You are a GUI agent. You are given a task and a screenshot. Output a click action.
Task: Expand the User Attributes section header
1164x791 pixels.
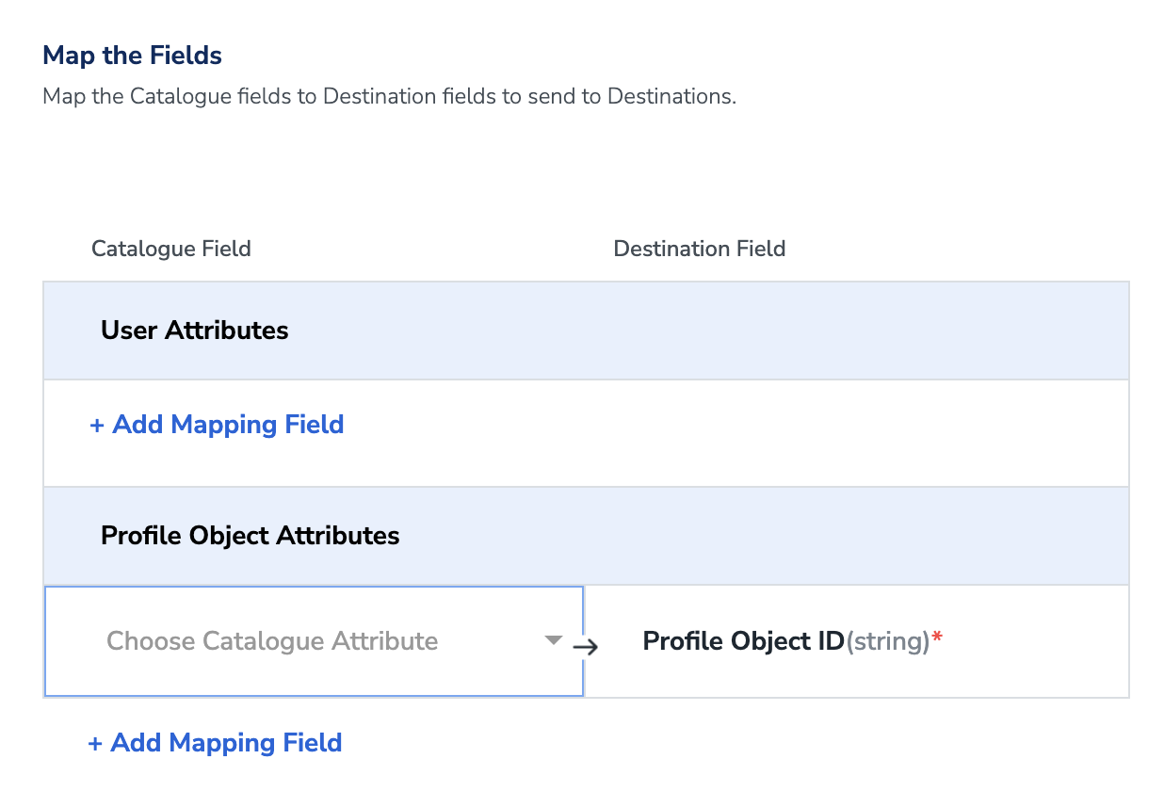click(x=585, y=331)
